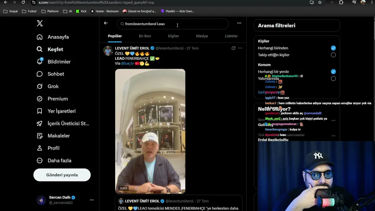The width and height of the screenshot is (375, 211).
Task: Open the browser media control icon
Action: (x=354, y=2)
